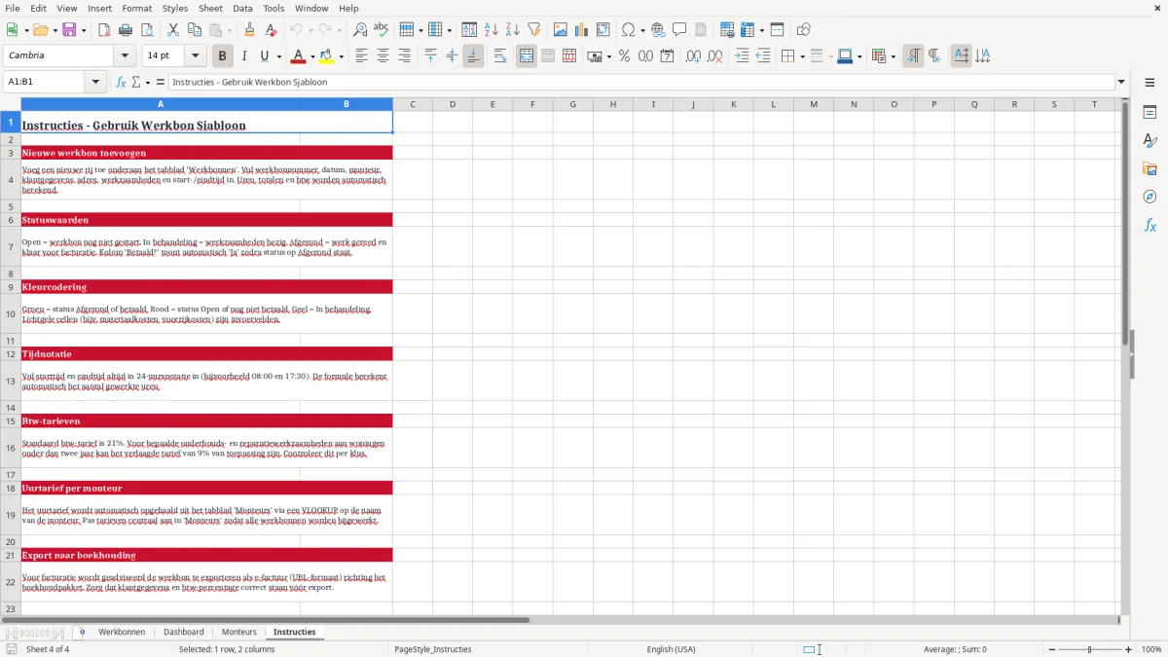
Task: Click the Export as PDF icon
Action: tap(104, 30)
